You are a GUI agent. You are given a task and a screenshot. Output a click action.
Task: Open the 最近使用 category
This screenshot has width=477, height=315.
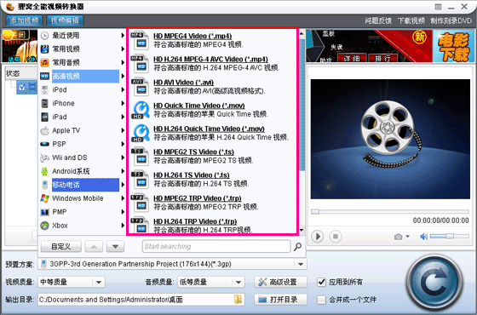click(66, 35)
